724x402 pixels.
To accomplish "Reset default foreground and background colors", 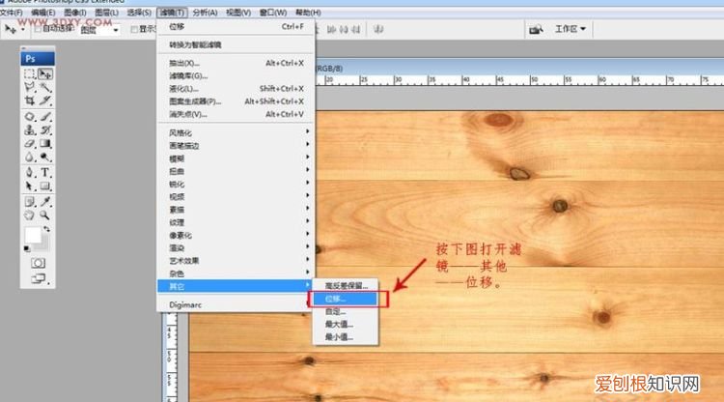I will click(27, 249).
